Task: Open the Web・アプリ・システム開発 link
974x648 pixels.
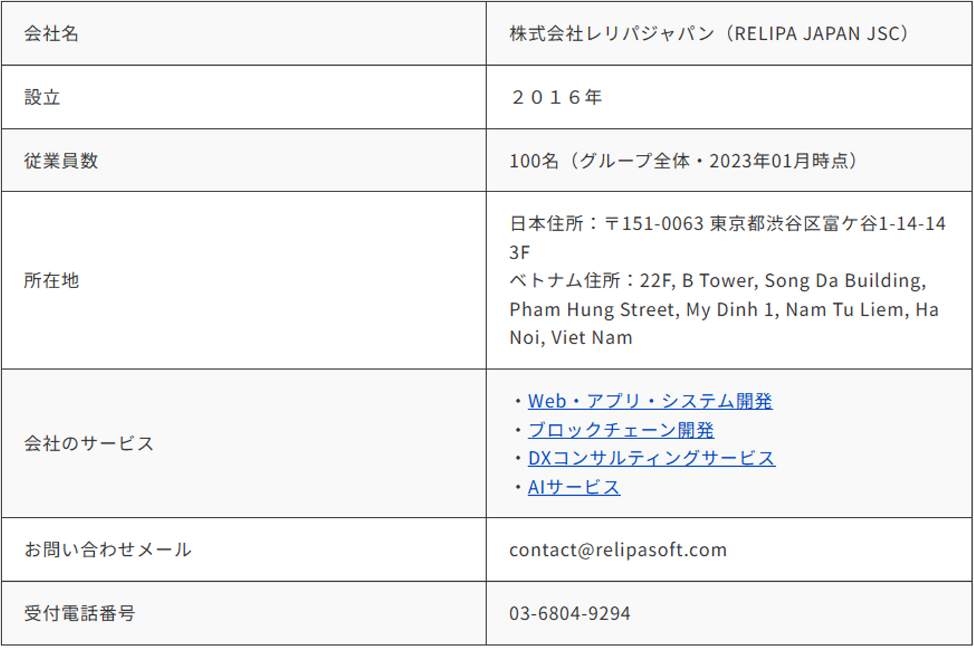Action: tap(649, 401)
